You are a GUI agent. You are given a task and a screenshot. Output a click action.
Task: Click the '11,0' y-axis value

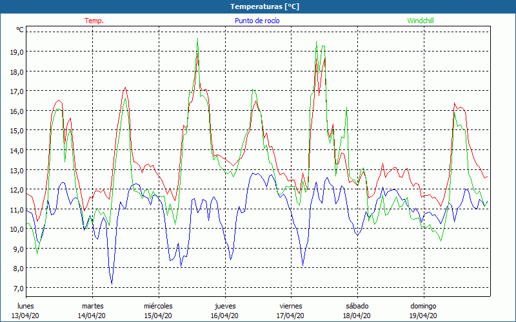coord(16,210)
